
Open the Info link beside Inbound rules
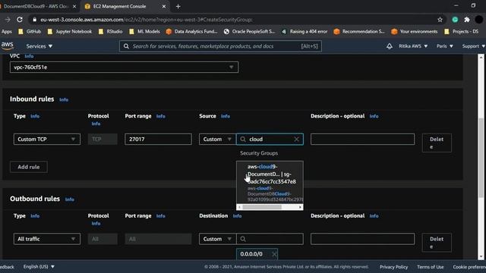pyautogui.click(x=64, y=99)
